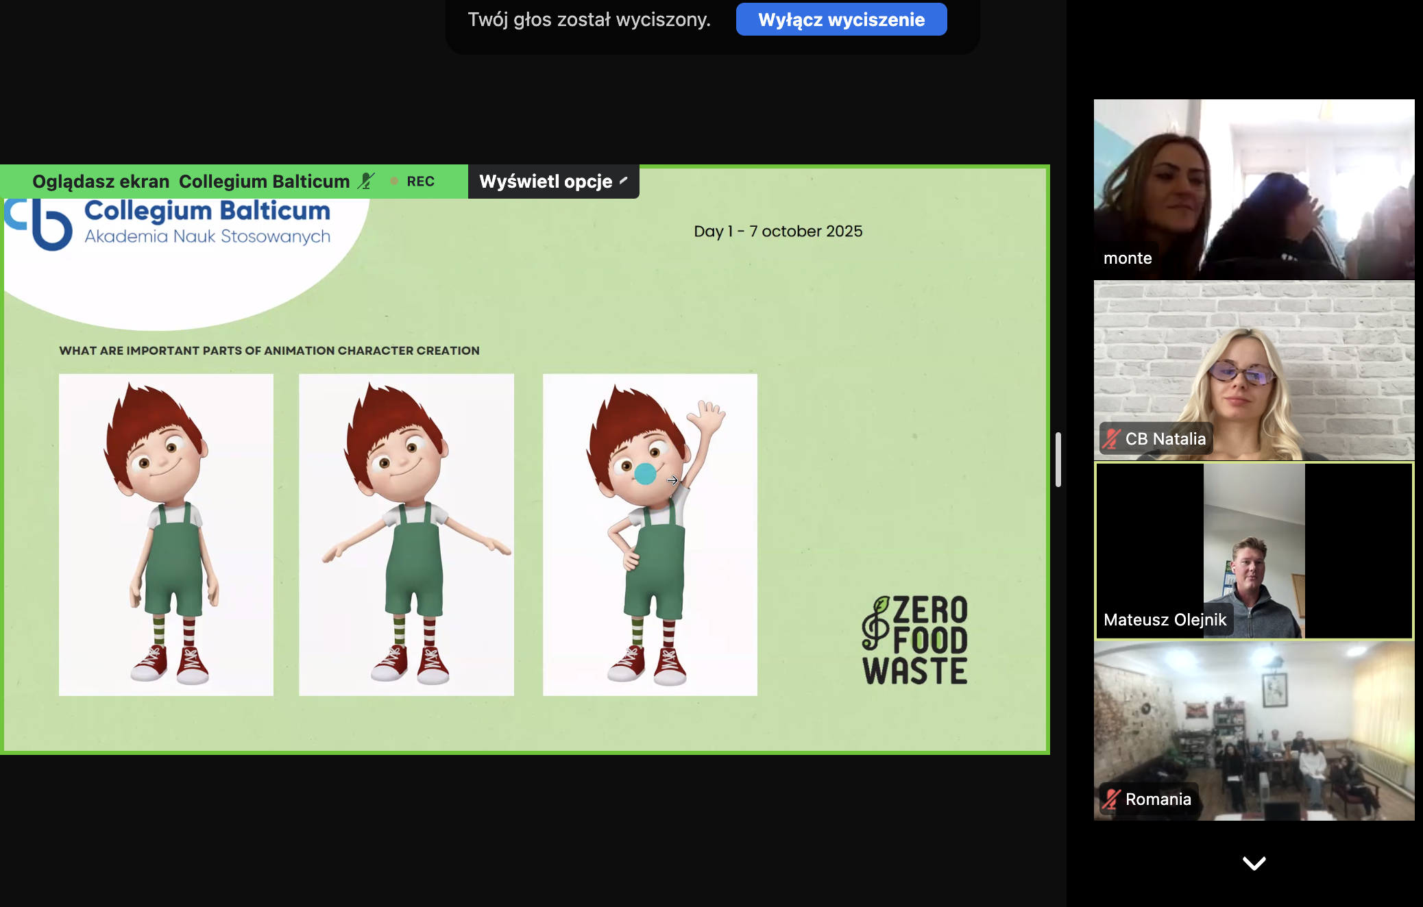Click the edit arrow beside Wyświetl opcje

point(623,181)
